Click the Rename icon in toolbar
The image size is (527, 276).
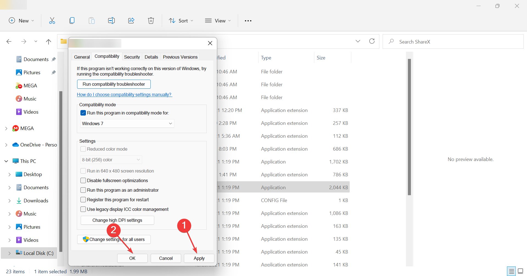pos(111,21)
